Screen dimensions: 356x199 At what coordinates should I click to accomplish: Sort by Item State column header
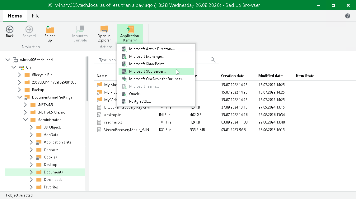click(x=305, y=76)
